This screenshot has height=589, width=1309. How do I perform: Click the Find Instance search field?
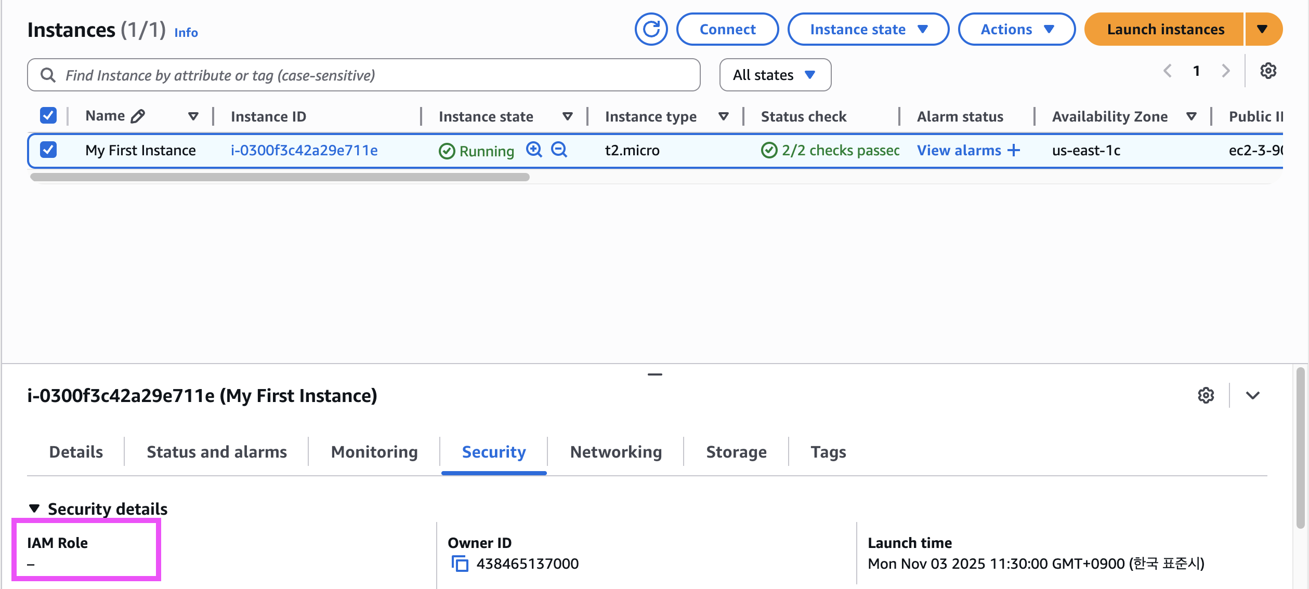pyautogui.click(x=364, y=75)
